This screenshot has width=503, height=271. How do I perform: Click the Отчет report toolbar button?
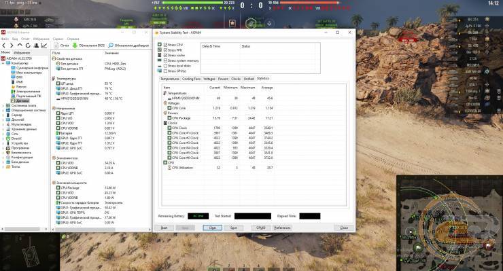tap(62, 46)
